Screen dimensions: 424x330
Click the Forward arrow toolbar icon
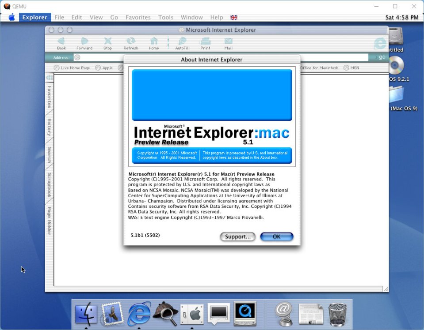[x=84, y=42]
